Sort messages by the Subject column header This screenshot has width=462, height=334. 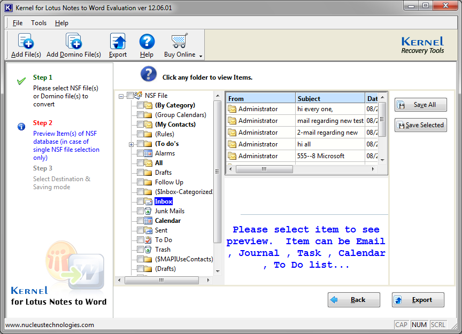pos(330,98)
